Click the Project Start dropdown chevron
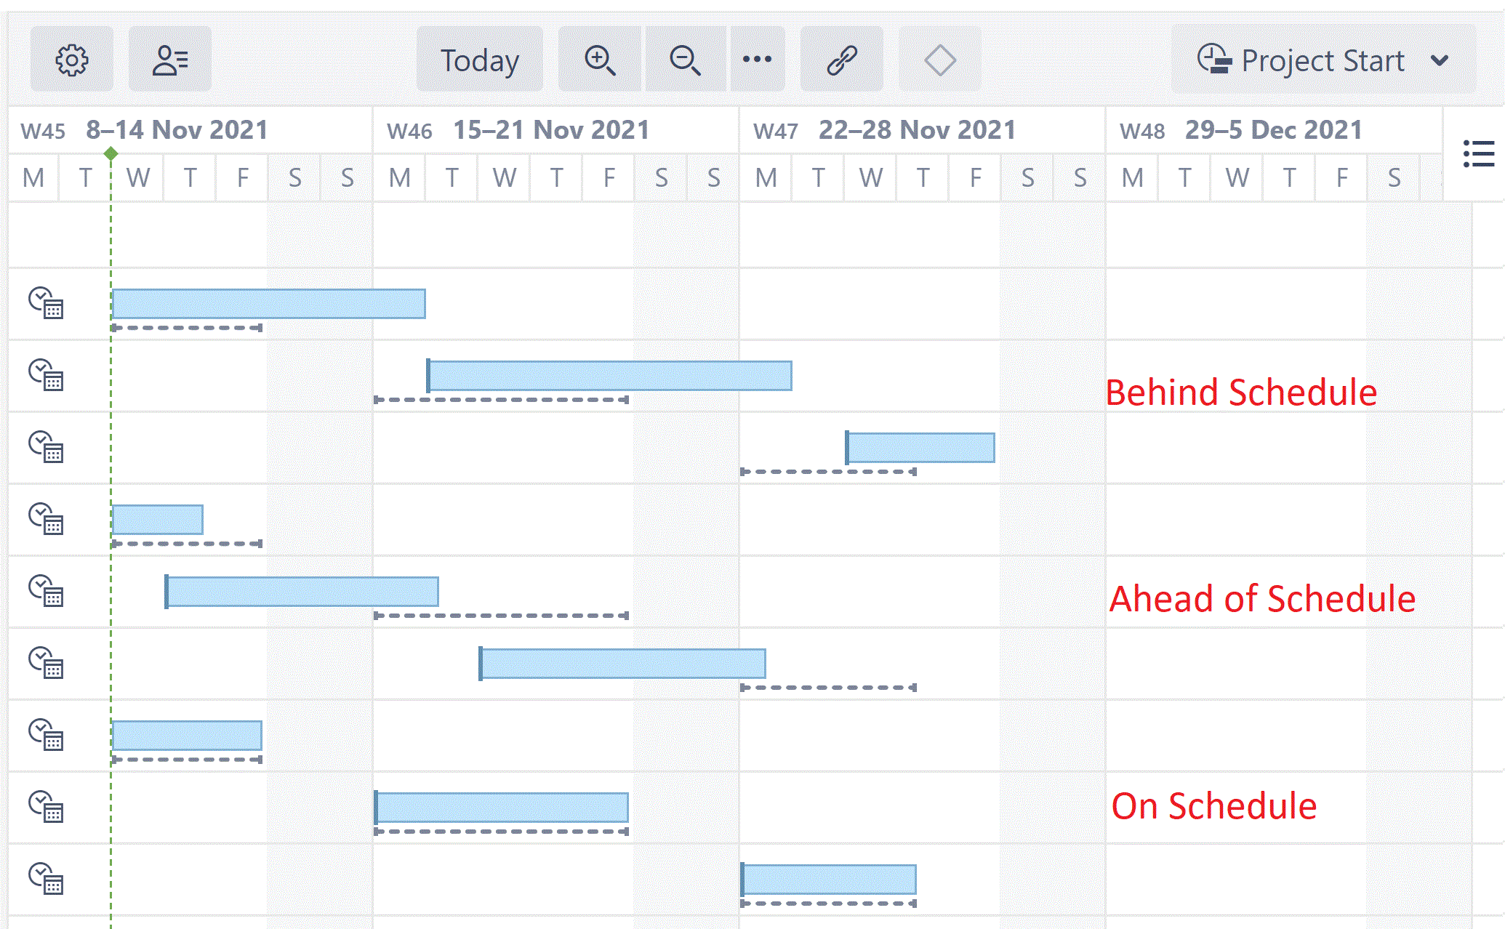Viewport: 1505px width, 929px height. (x=1440, y=60)
